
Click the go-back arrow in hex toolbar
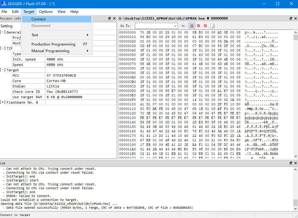[x=183, y=26]
